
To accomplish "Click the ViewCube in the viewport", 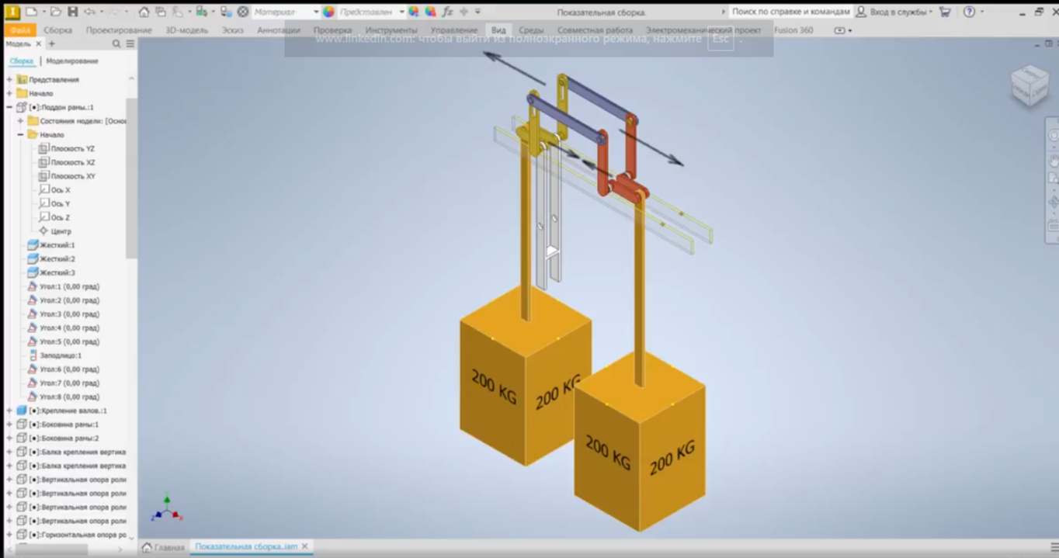I will 1030,85.
